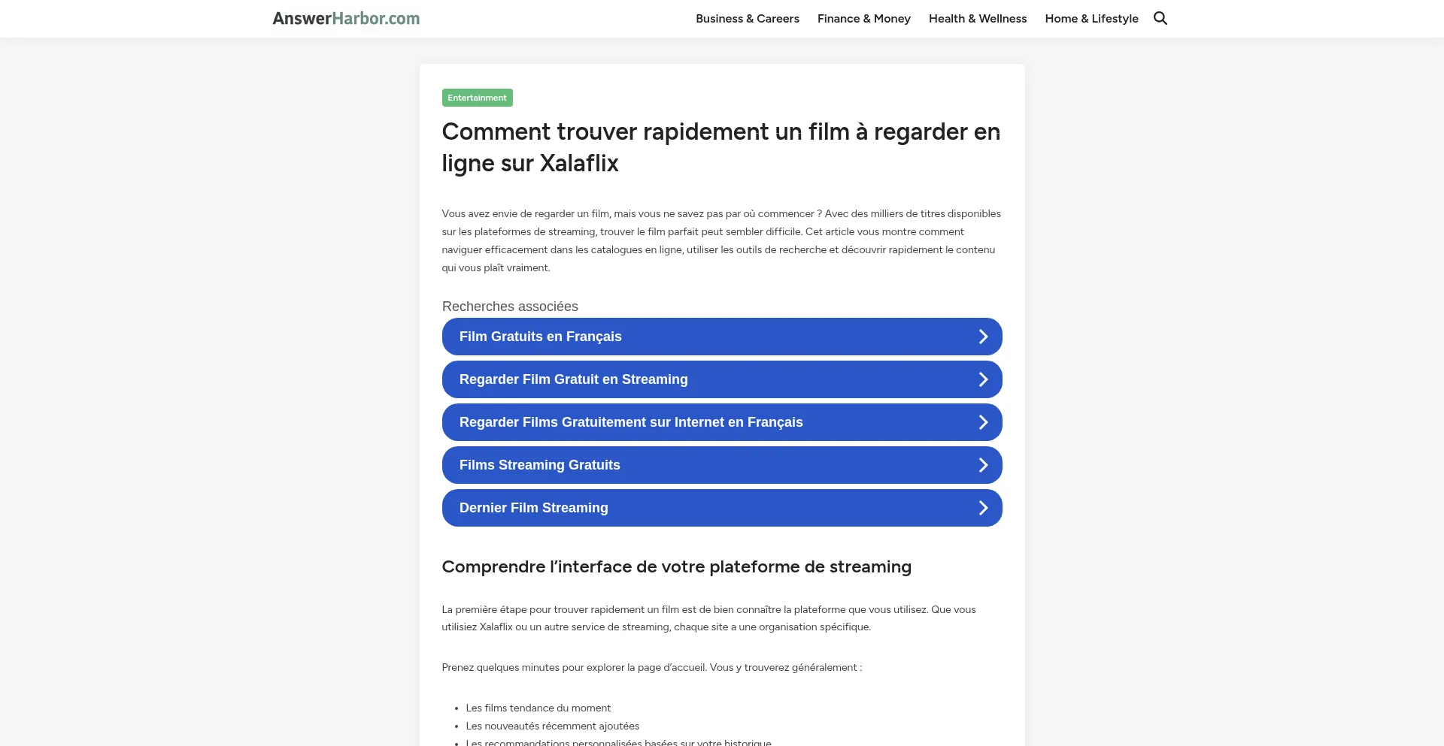Open the search magnifier icon
The image size is (1444, 746).
[1160, 18]
